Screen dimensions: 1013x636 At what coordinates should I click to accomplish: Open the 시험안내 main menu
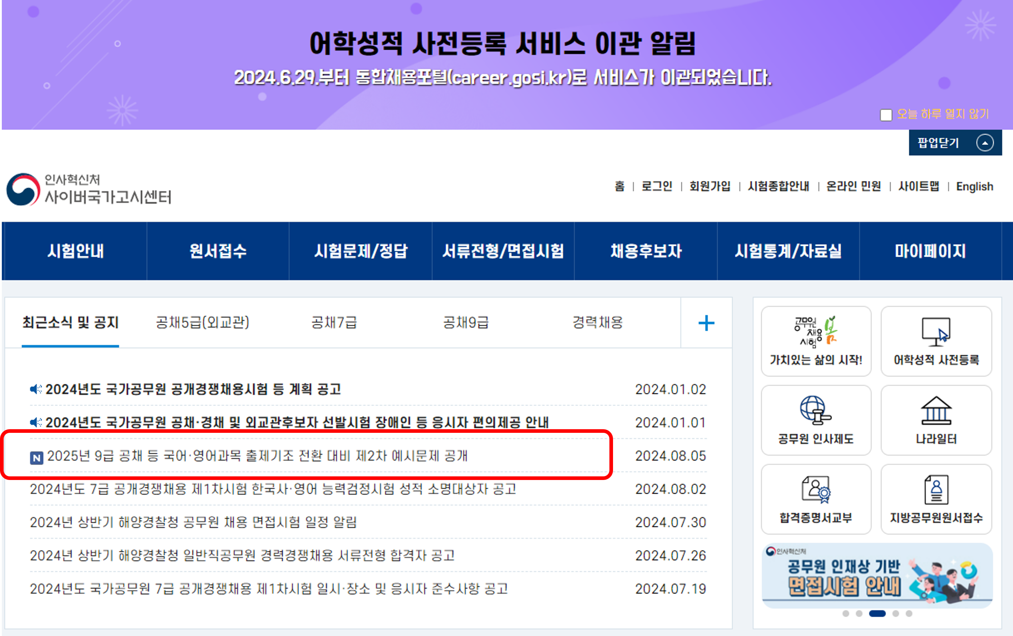coord(75,251)
